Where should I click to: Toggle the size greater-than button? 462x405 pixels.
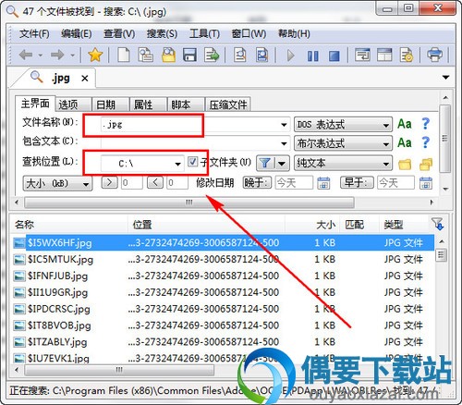(109, 183)
